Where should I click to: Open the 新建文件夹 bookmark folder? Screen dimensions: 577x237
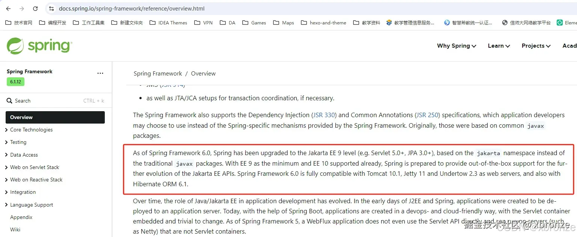point(127,23)
